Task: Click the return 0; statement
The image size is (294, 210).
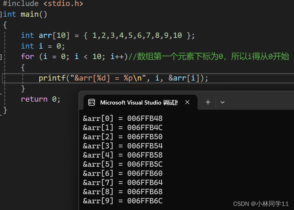Action: 41,99
